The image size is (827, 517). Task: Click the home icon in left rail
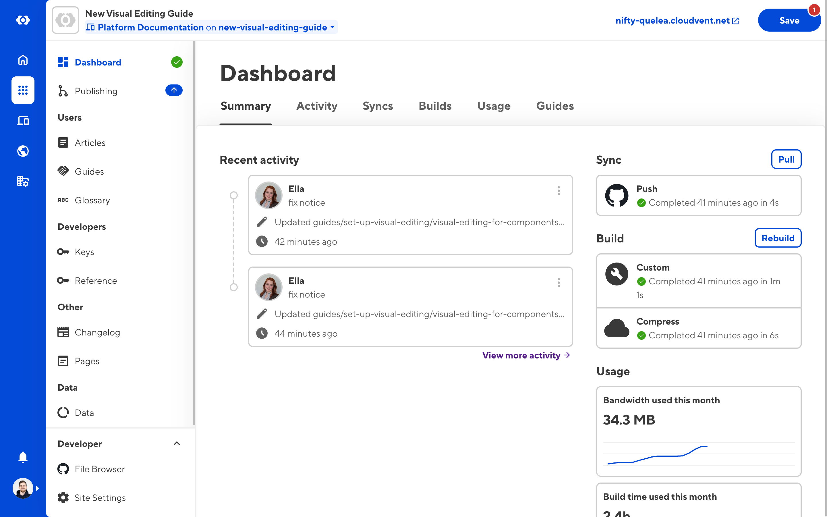pyautogui.click(x=23, y=60)
